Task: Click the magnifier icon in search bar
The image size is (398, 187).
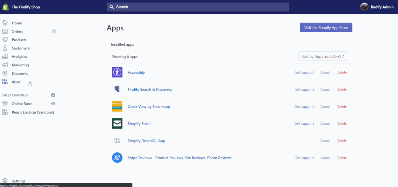Action: coord(112,7)
